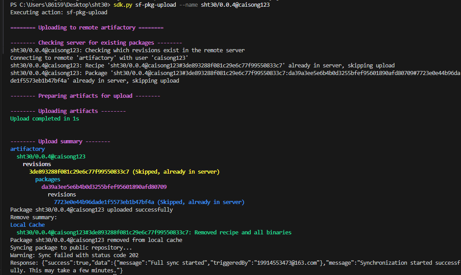Click the yellow recipe revision hash 3de893288f

[x=79, y=171]
